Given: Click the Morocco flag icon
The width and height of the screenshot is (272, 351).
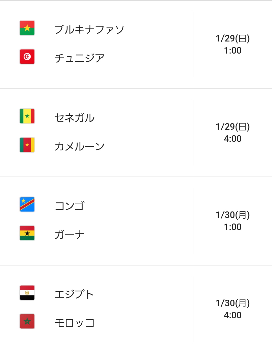Looking at the screenshot, I should click(x=27, y=321).
